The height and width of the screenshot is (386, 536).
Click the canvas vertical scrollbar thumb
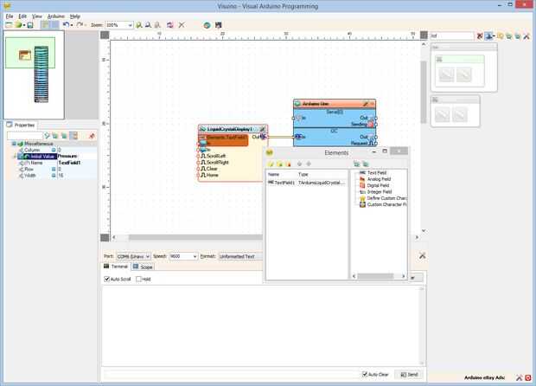(424, 92)
